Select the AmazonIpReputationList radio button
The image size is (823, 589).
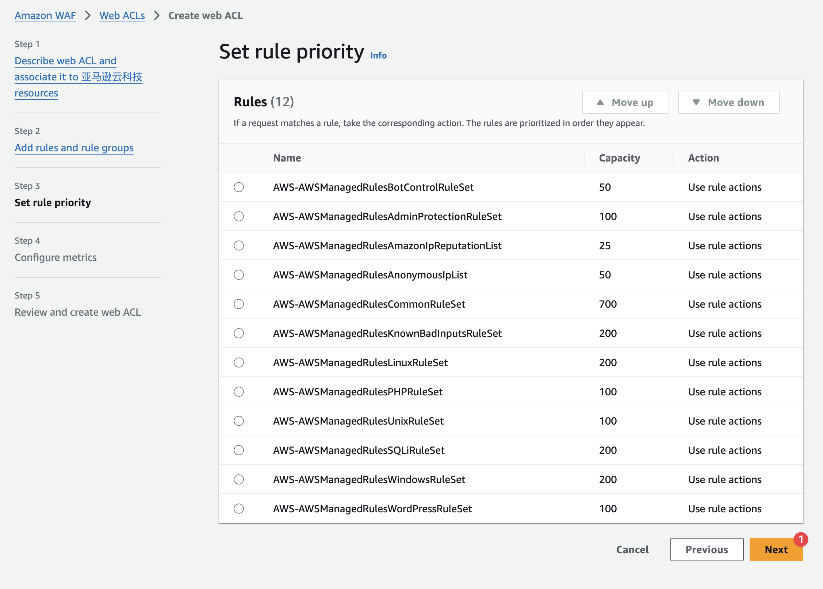[x=239, y=246]
